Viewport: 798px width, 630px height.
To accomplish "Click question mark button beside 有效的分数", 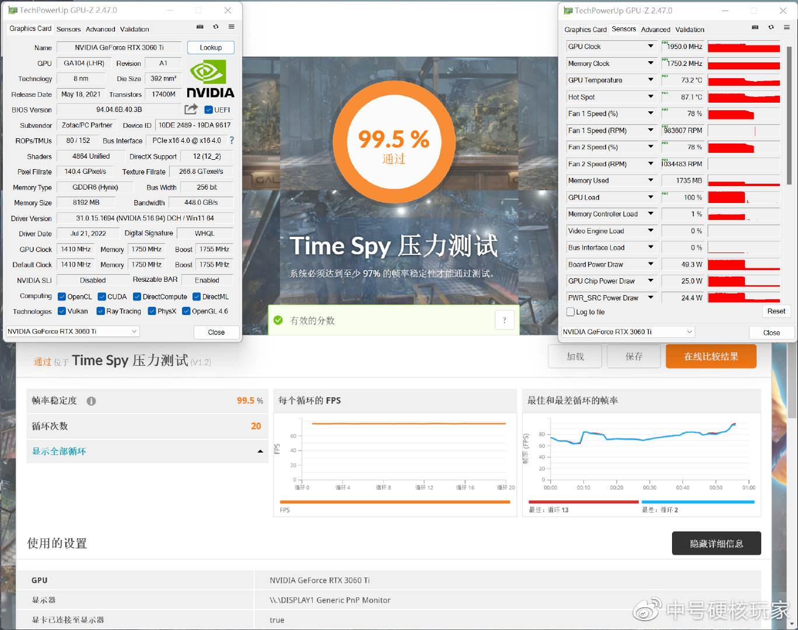I will pos(505,320).
